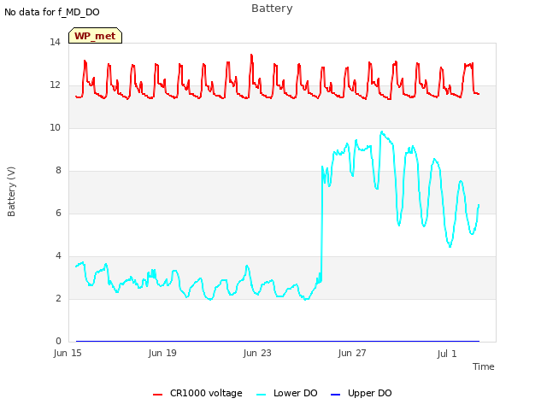Click the 6 y-axis tick label
Viewport: 547px width, 410px height.
pyautogui.click(x=58, y=214)
